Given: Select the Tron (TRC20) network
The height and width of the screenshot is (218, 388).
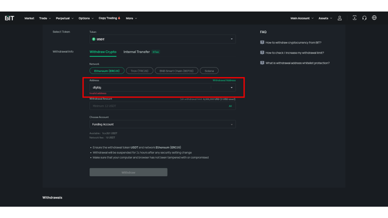Looking at the screenshot, I should (139, 71).
